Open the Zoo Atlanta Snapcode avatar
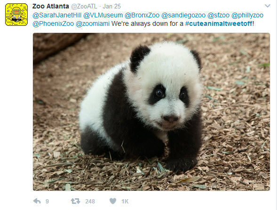 16,15
